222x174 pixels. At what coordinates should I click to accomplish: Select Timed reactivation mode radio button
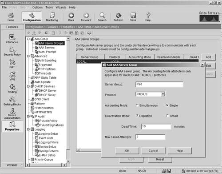[167, 116]
